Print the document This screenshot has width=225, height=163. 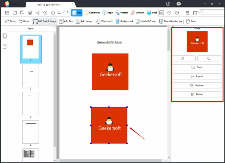click(x=30, y=12)
